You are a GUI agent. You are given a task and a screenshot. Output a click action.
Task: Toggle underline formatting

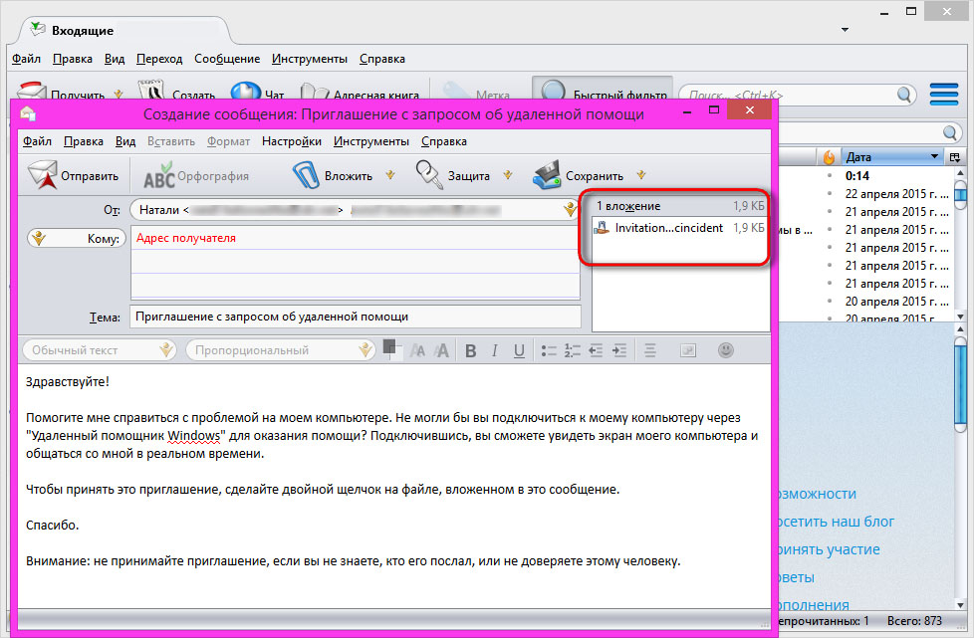pyautogui.click(x=519, y=350)
